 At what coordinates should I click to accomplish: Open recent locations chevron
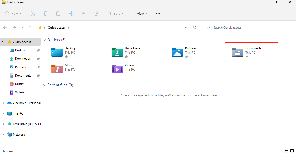[22, 28]
